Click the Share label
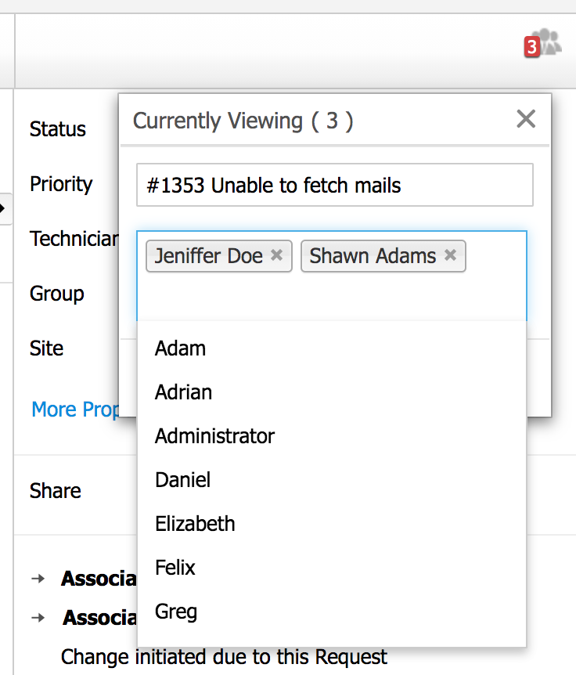 coord(56,491)
